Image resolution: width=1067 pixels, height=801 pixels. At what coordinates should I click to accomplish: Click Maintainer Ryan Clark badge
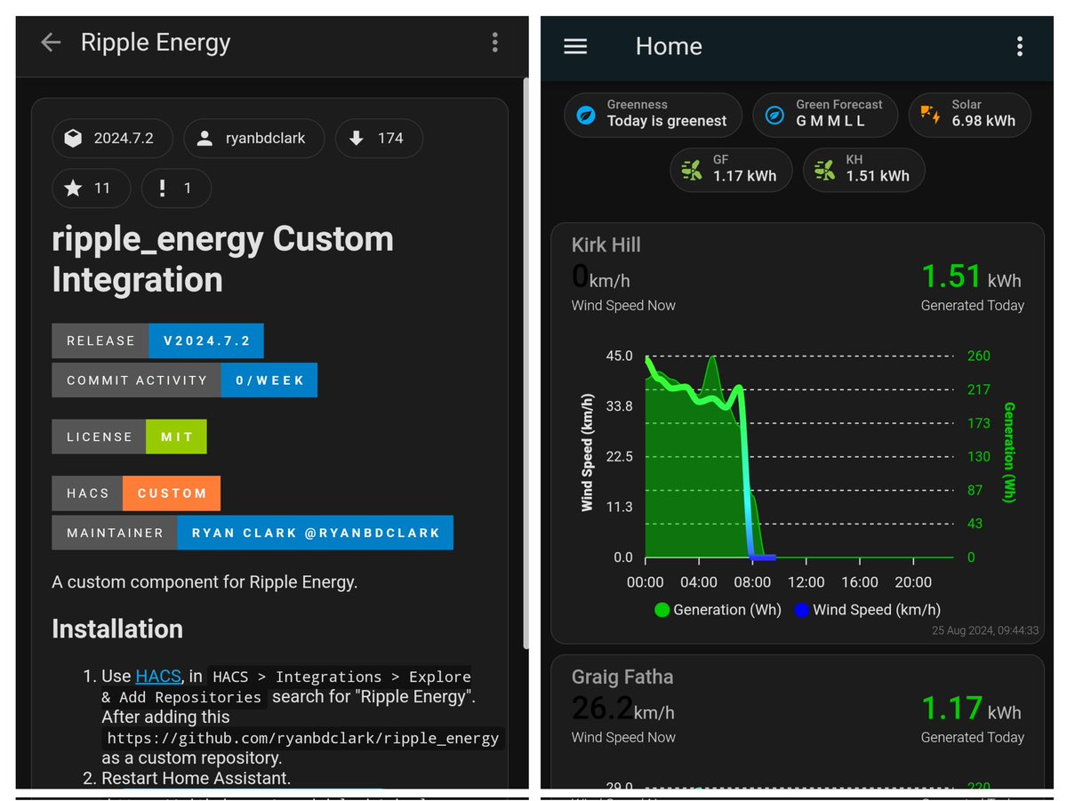(253, 533)
